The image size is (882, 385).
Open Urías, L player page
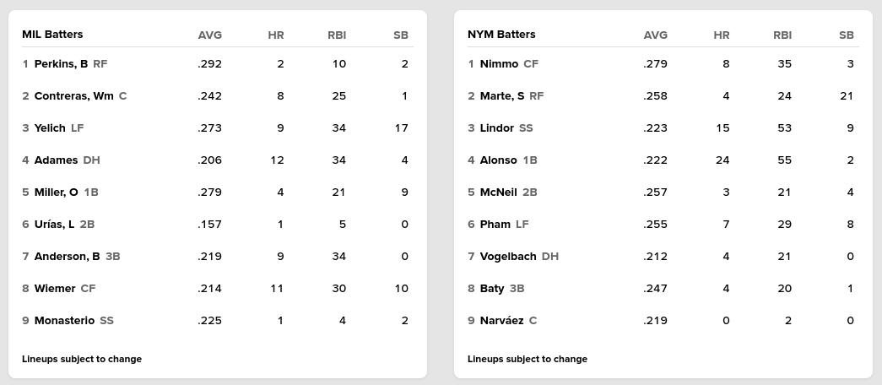tap(54, 225)
